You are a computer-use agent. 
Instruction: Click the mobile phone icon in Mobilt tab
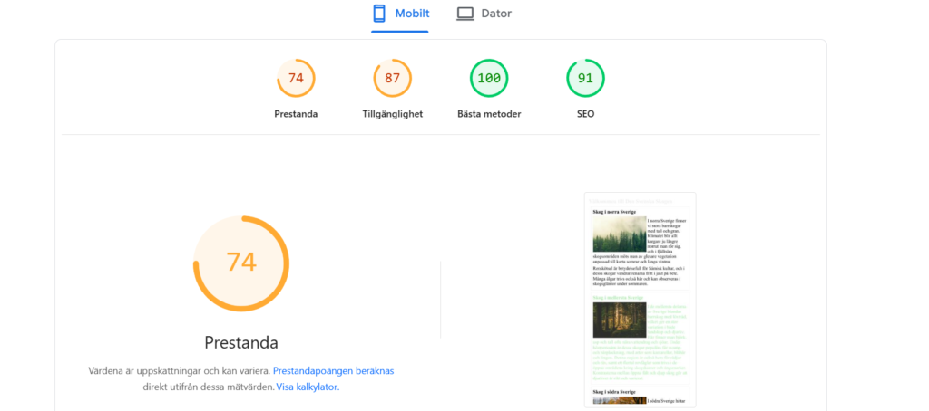click(x=379, y=14)
